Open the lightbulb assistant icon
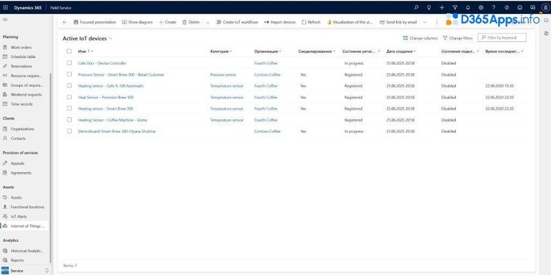551x275 pixels. point(428,8)
